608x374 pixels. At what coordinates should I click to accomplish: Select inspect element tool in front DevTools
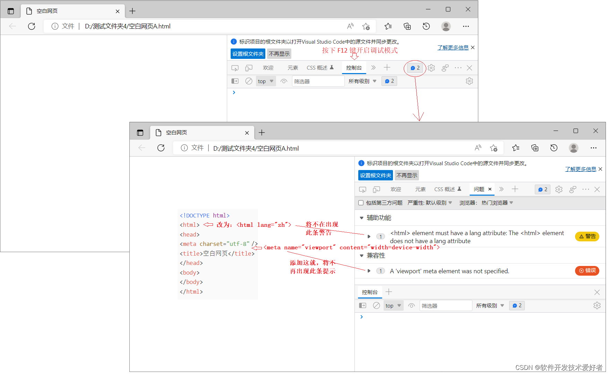point(362,189)
